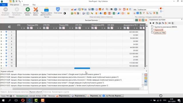The width and height of the screenshot is (183, 103).
Task: Select the Группа по умолчанию (68023) group
Action: point(166,27)
